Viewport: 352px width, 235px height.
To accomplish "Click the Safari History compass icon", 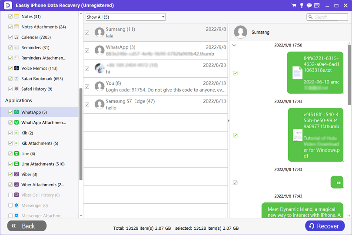I will click(x=17, y=89).
